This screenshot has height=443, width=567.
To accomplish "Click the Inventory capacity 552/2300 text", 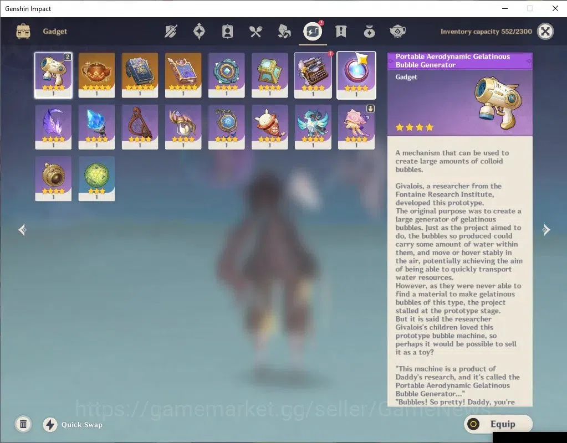I will [486, 32].
